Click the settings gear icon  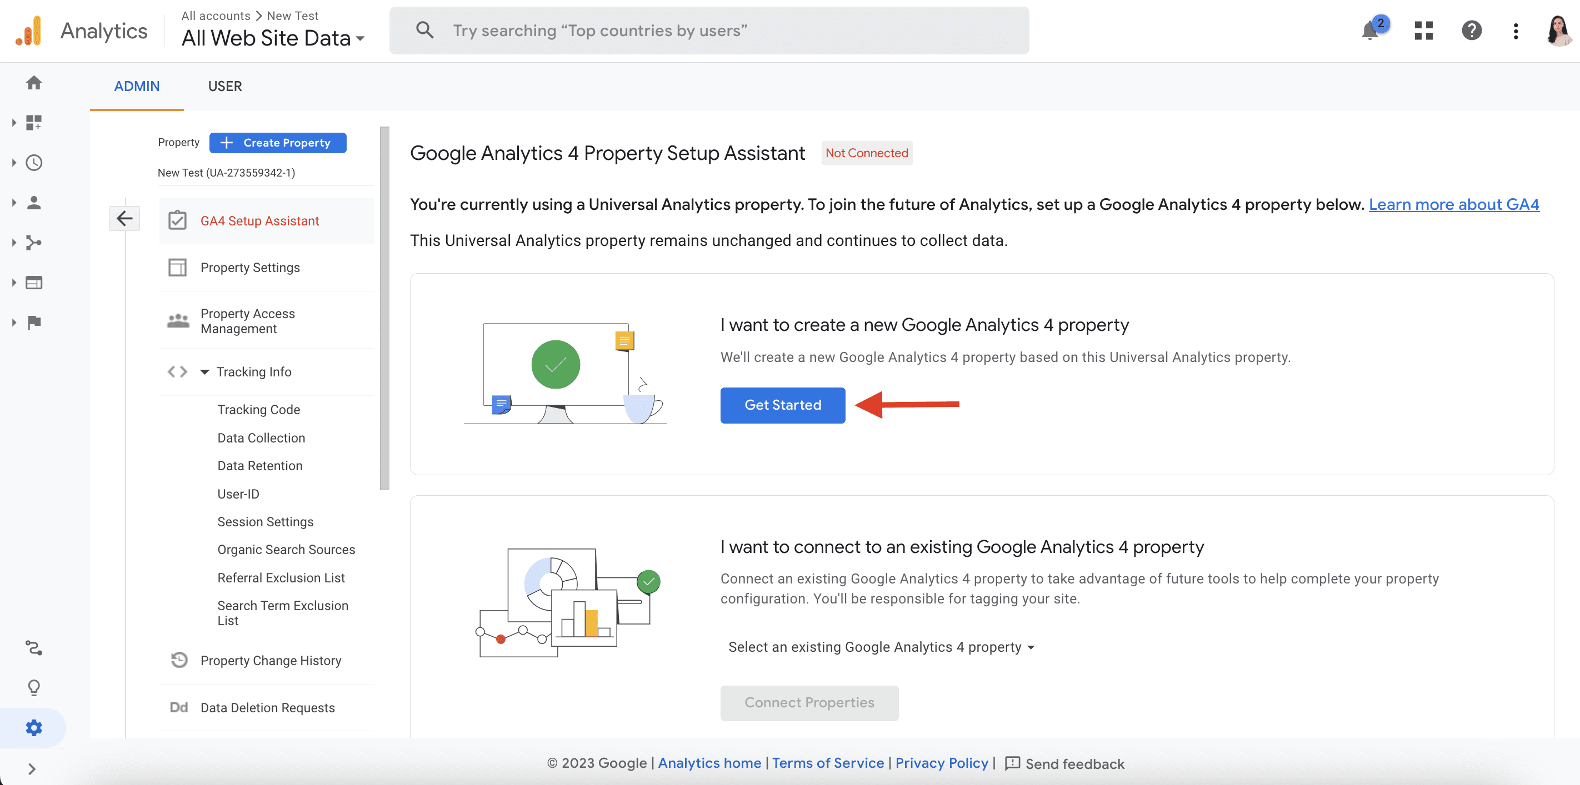[x=33, y=727]
